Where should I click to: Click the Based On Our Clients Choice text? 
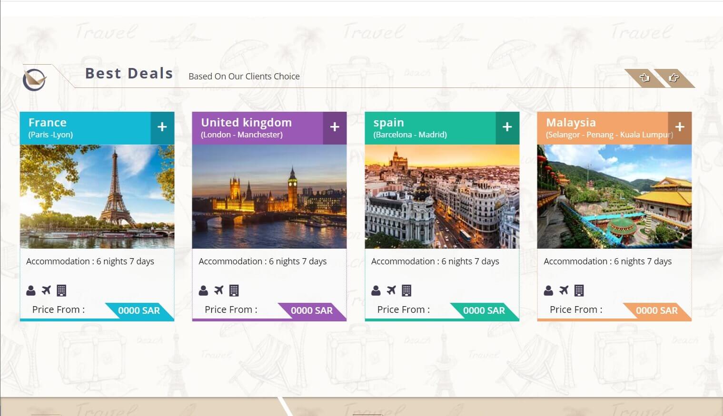(244, 76)
